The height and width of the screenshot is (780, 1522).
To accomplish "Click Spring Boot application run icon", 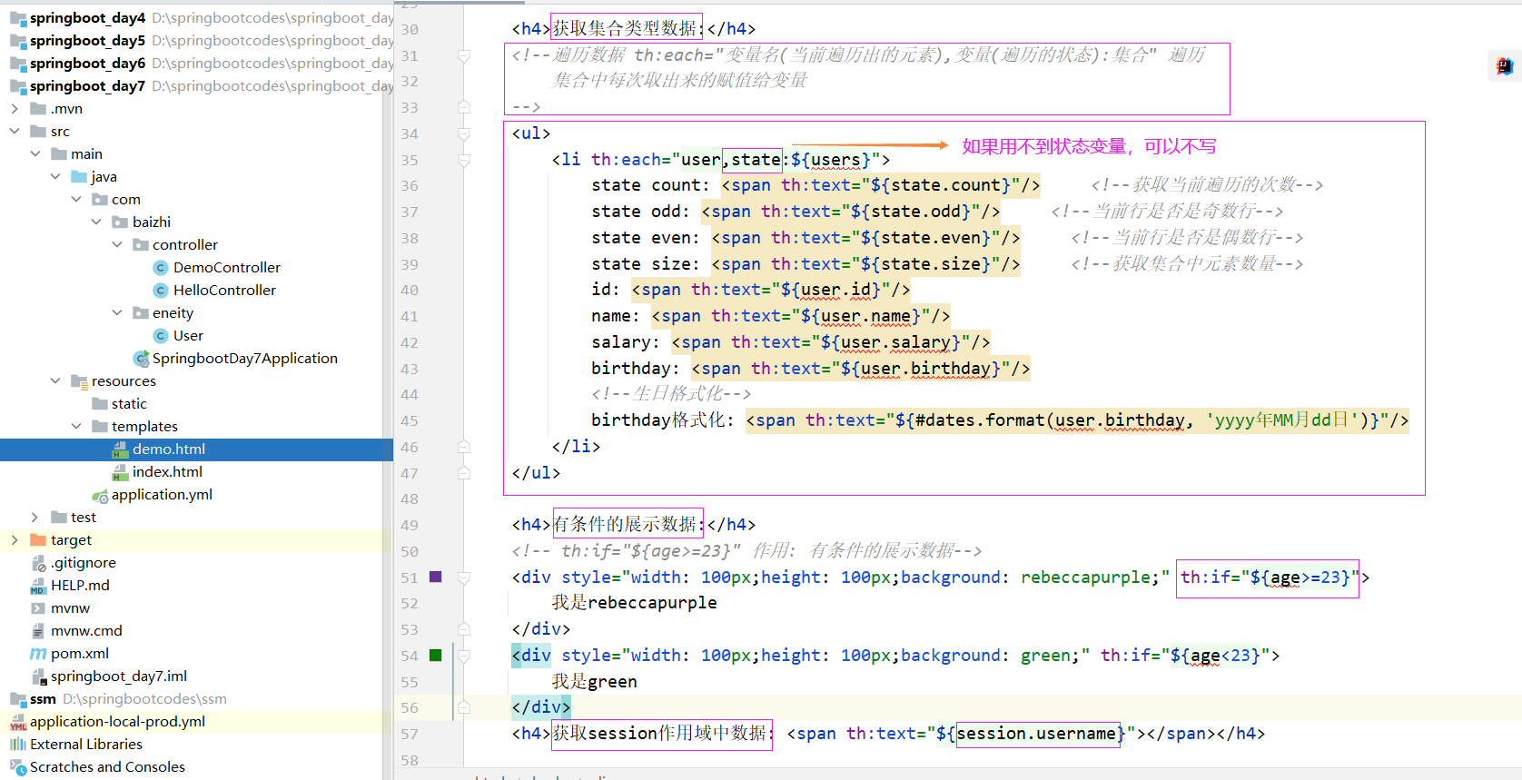I will click(141, 358).
